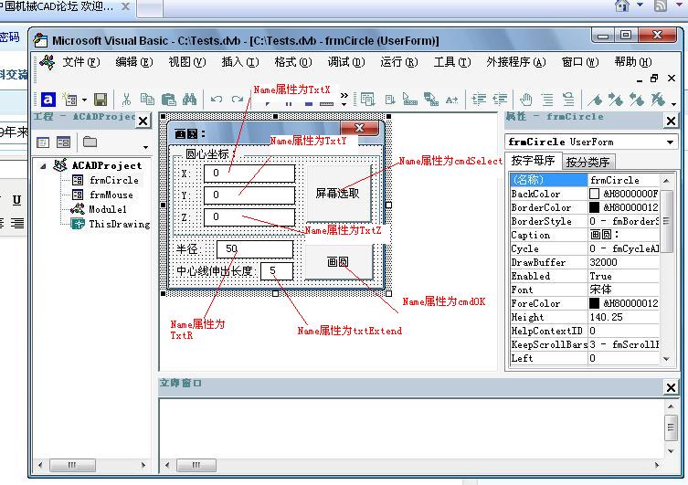
Task: Click the 画圆 button on the form
Action: (x=337, y=261)
